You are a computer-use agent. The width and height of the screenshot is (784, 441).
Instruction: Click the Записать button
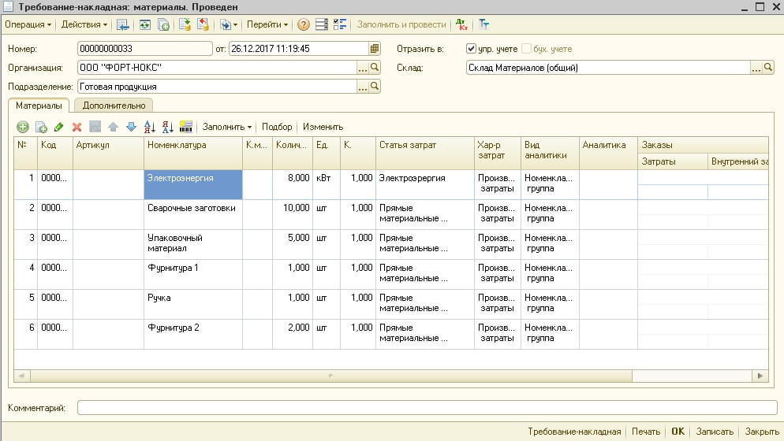click(715, 432)
